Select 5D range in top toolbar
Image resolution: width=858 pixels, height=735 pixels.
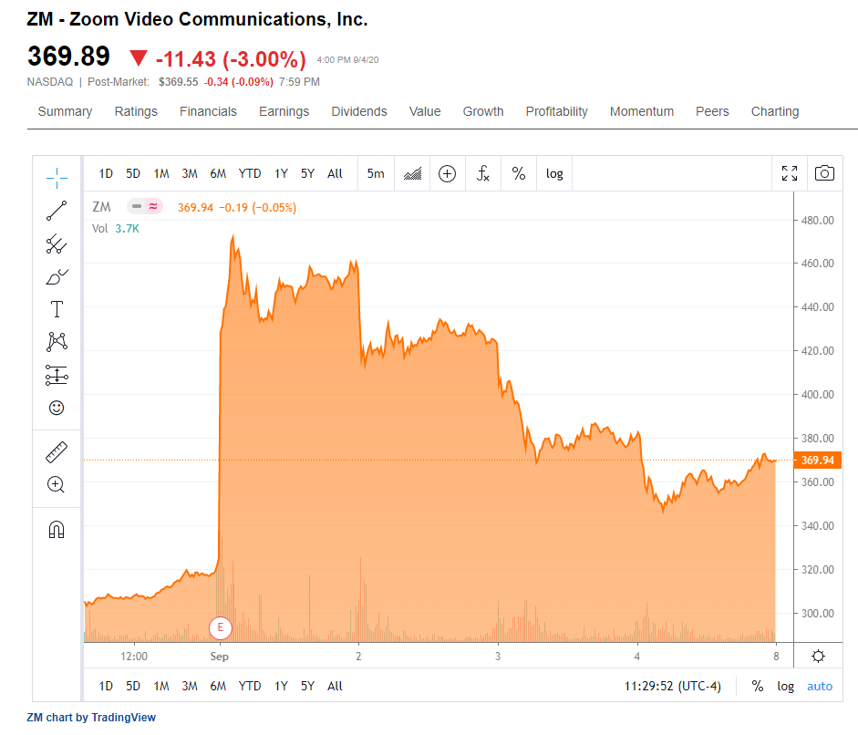click(x=133, y=174)
